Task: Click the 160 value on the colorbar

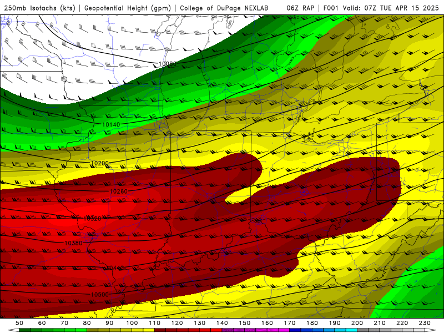Action: [x=267, y=323]
